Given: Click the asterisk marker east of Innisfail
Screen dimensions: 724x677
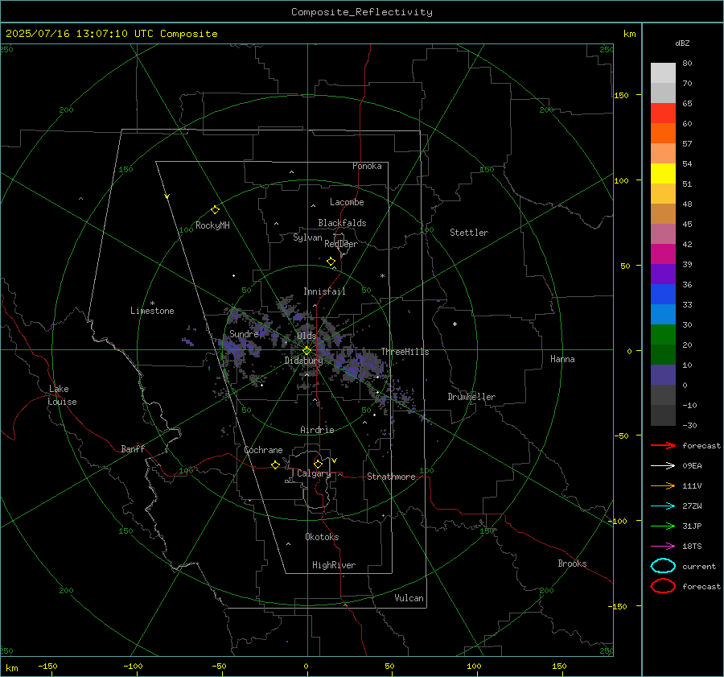Looking at the screenshot, I should pos(382,276).
